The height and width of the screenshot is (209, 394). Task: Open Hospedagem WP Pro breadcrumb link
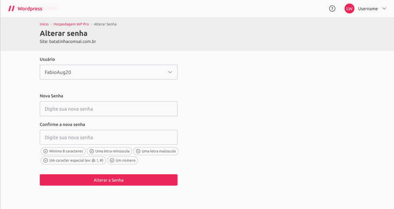coord(71,24)
